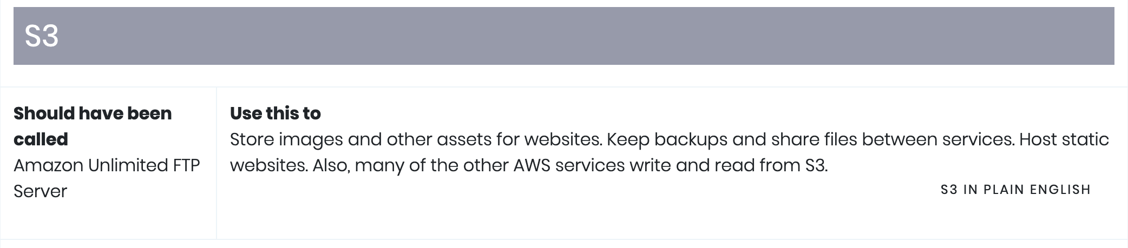This screenshot has height=248, width=1128.
Task: Click the word 'Server' in the left column
Action: point(40,191)
